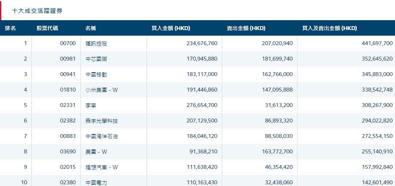Image resolution: width=395 pixels, height=186 pixels.
Task: Select stock code 02380
Action: pyautogui.click(x=68, y=182)
